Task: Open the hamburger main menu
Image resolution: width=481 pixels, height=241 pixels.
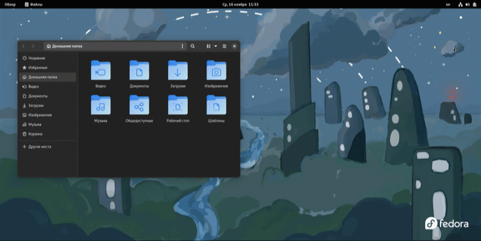Action: [224, 46]
